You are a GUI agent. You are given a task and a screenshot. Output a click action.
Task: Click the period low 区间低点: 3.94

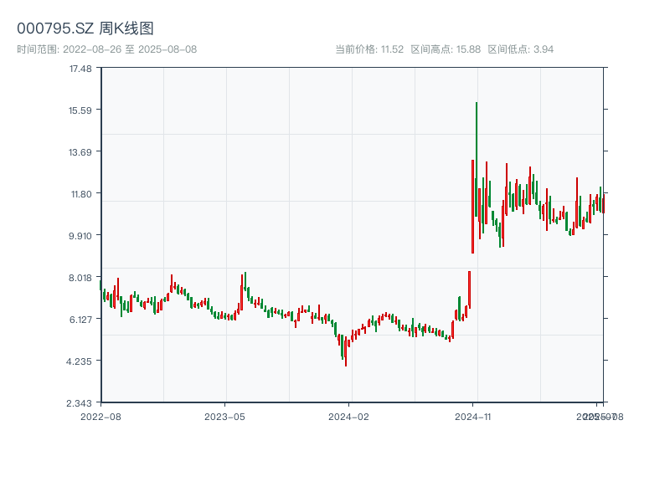pos(520,49)
